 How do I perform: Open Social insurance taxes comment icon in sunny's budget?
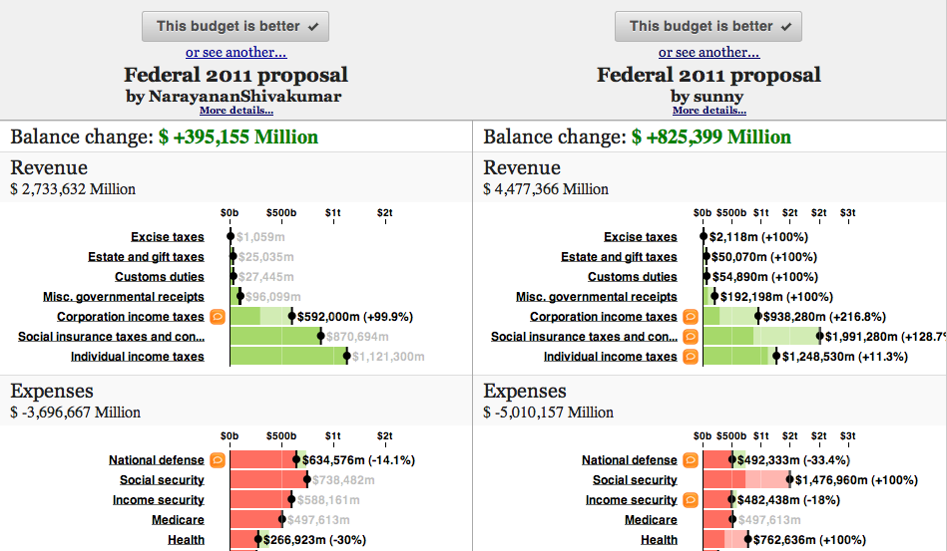(x=691, y=337)
